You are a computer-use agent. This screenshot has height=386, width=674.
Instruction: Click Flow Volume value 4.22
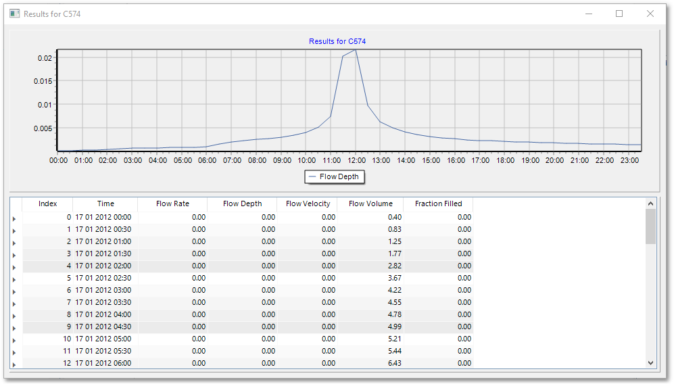(x=395, y=290)
